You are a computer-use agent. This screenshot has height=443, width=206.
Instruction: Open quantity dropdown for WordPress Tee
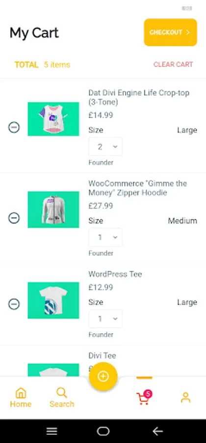coord(105,318)
